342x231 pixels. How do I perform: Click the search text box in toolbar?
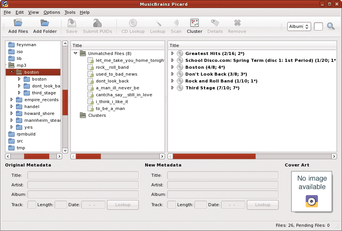[318, 27]
